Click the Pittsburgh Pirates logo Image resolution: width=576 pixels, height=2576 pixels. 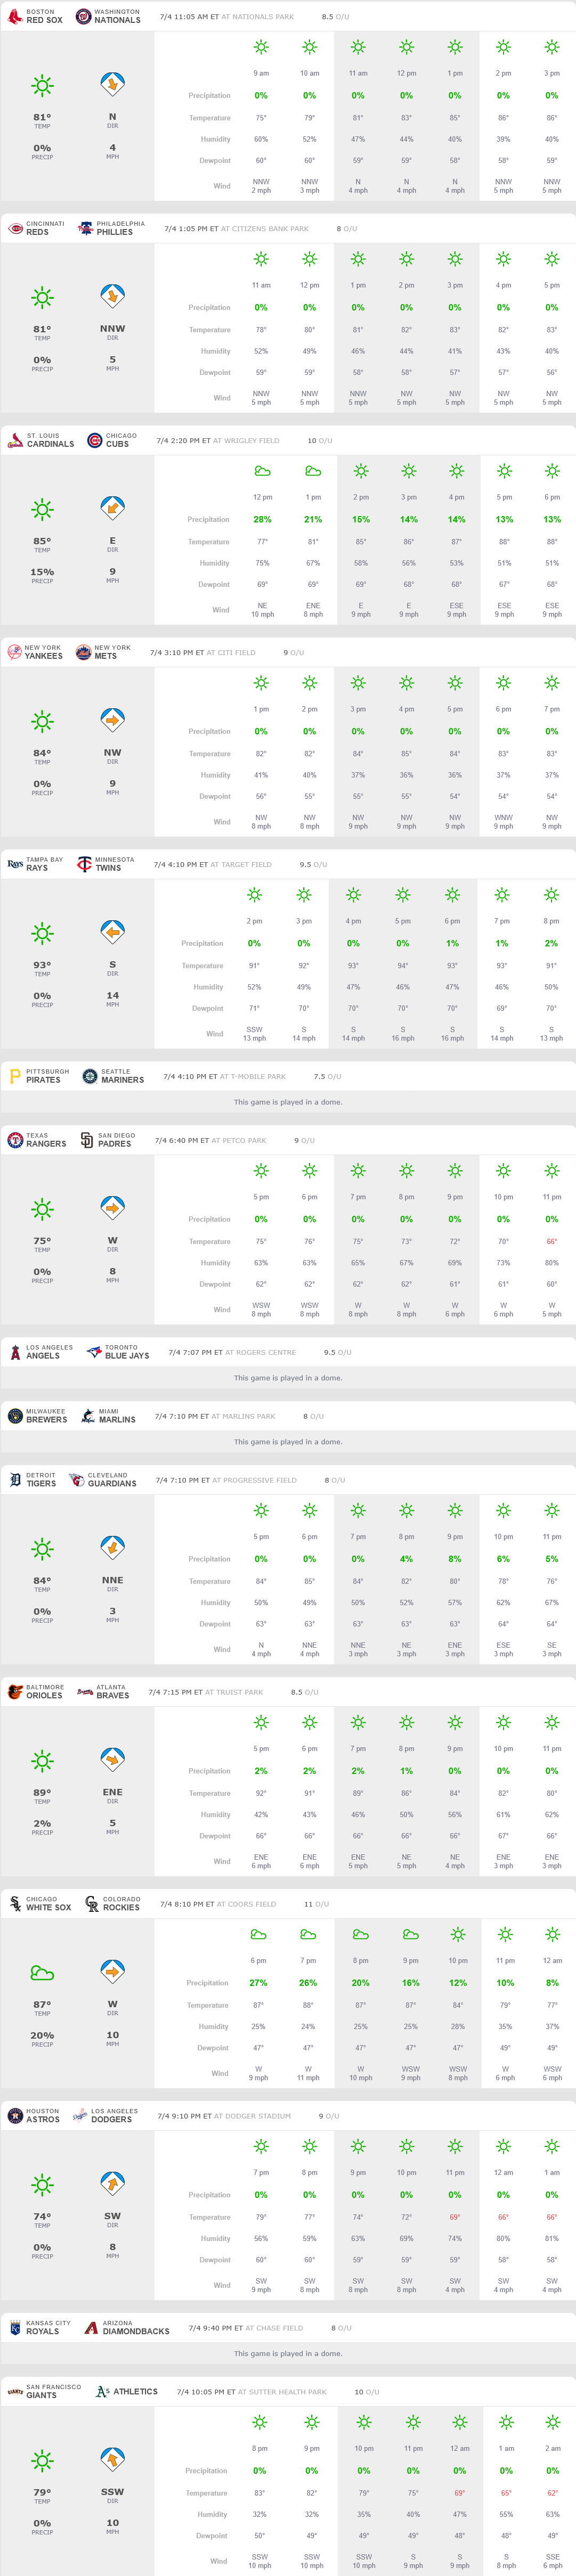(x=15, y=1077)
